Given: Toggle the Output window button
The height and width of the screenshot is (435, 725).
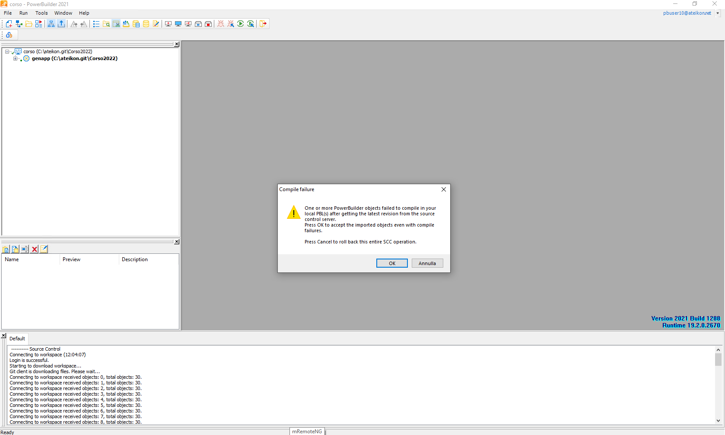Looking at the screenshot, I should pos(61,24).
